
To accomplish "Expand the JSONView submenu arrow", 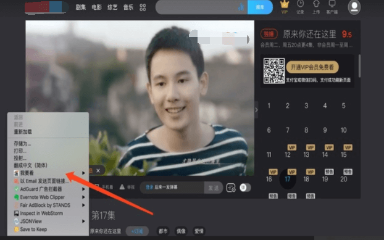I will (83, 221).
